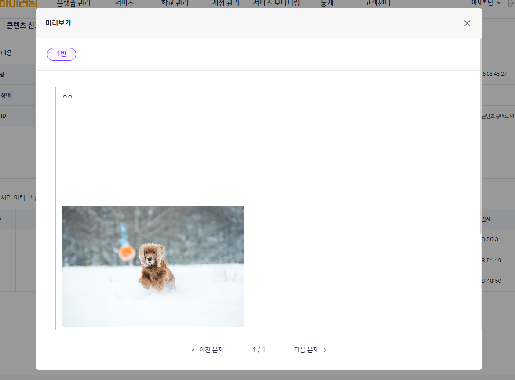
Task: Click the dialog's vertical scrollbar
Action: point(481,132)
